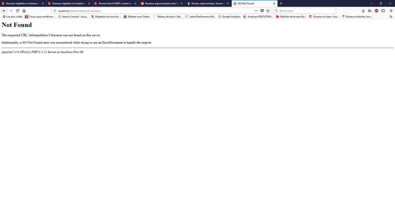Open Tableau de bord bookmark
Image resolution: width=395 pixels, height=222 pixels.
pyautogui.click(x=167, y=17)
